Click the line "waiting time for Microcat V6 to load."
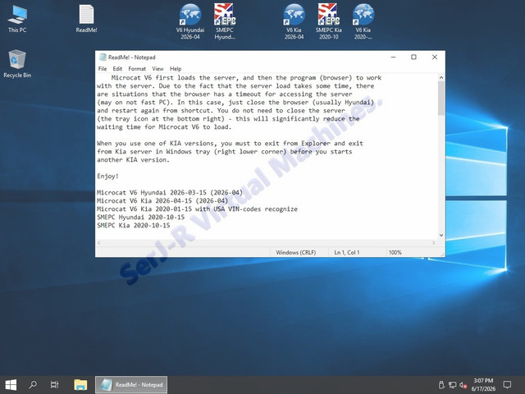 pos(164,127)
